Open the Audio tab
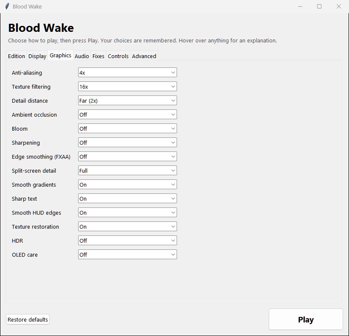This screenshot has height=336, width=349. click(82, 56)
